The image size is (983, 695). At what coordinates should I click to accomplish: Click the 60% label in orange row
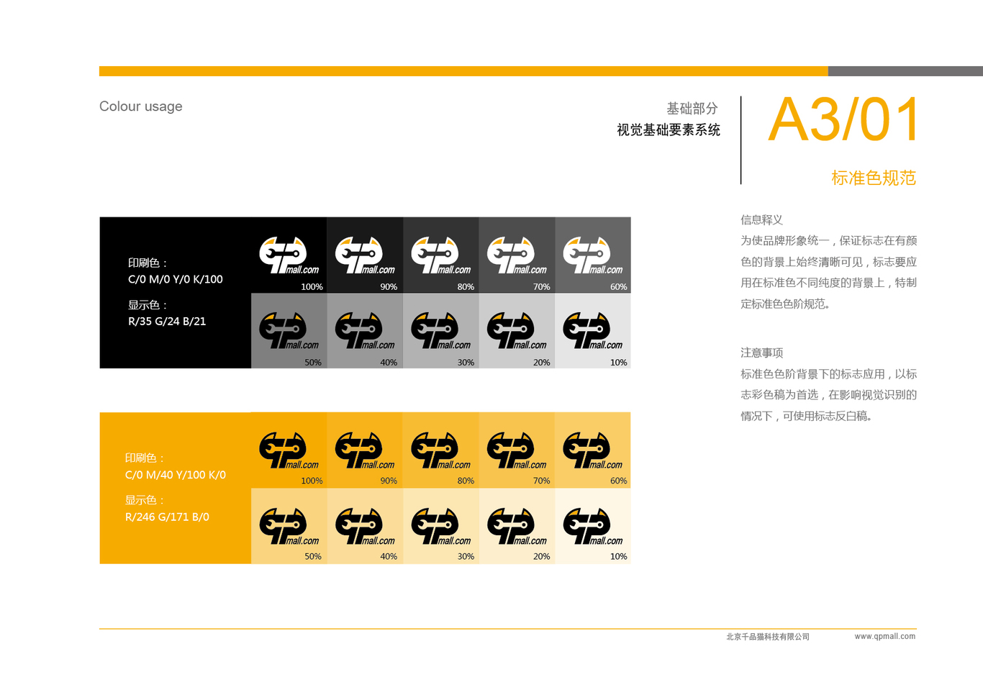point(618,481)
